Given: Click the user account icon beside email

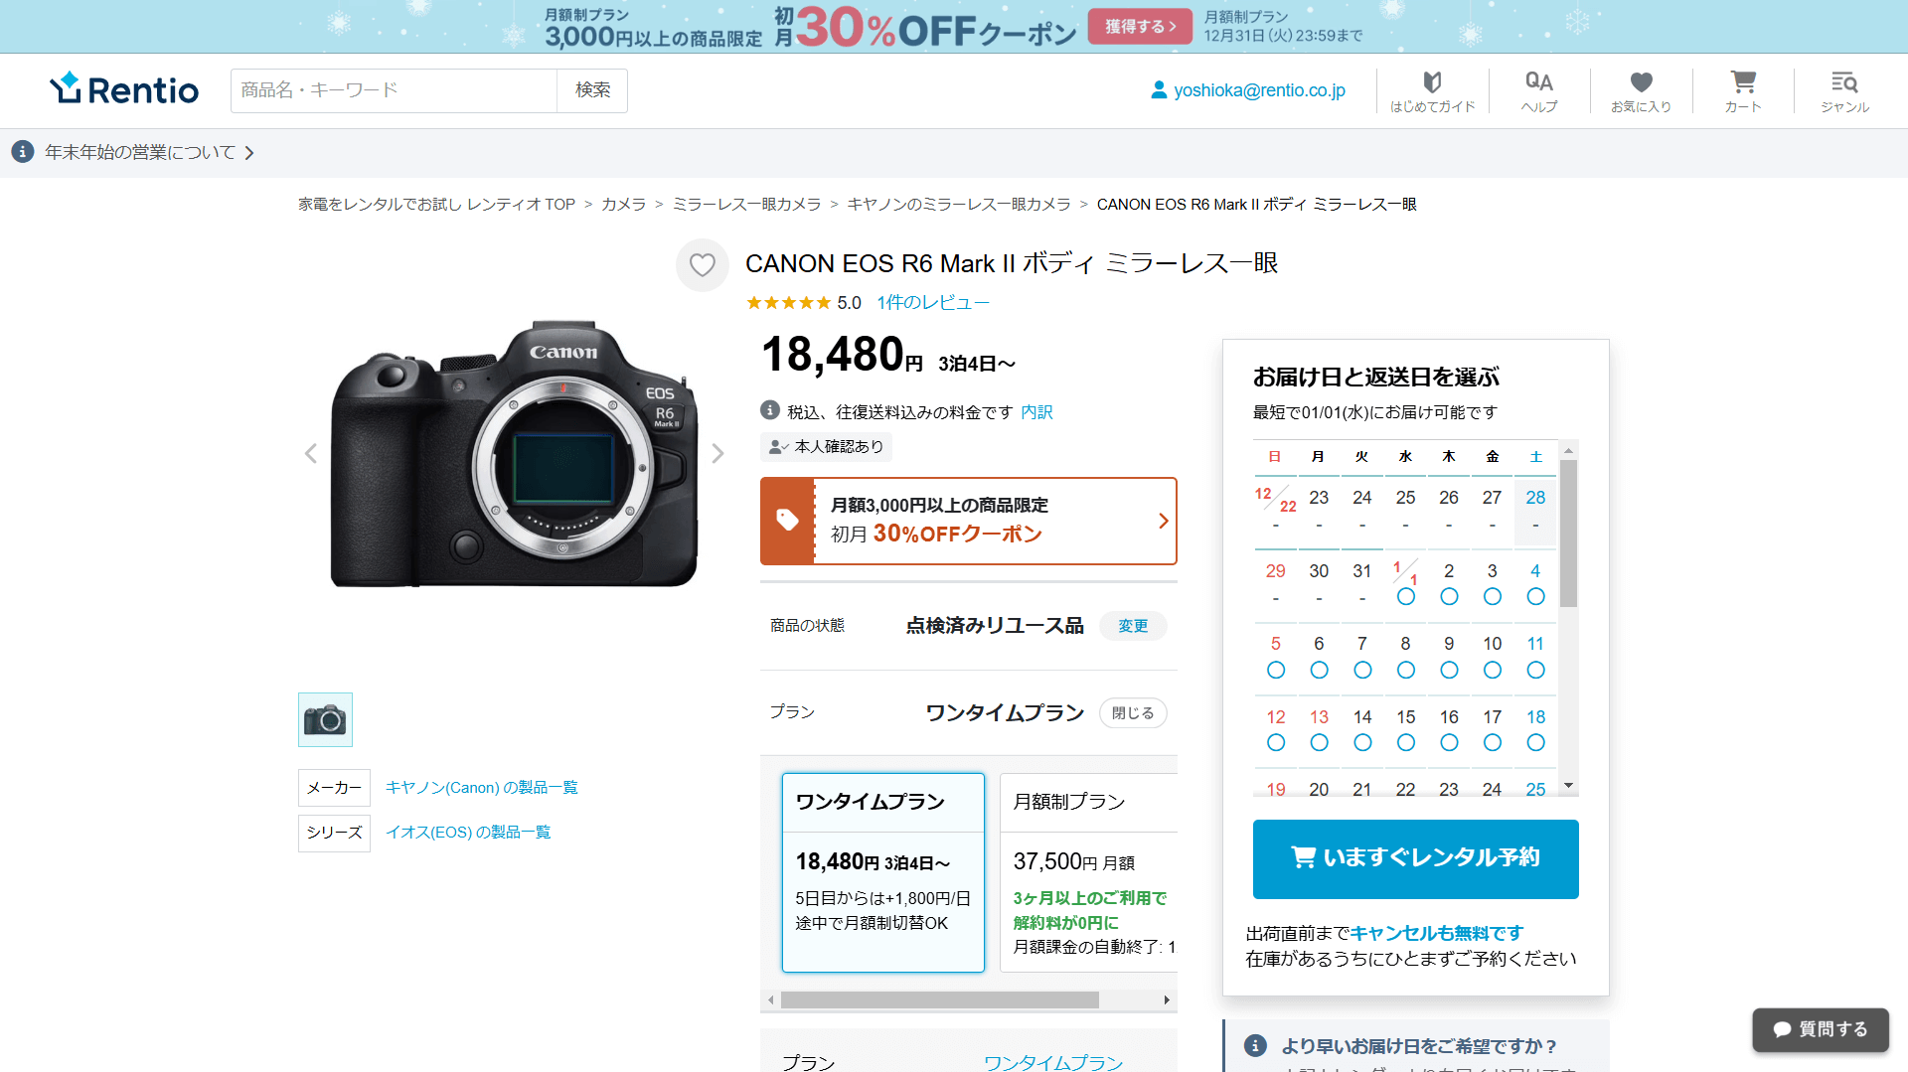Looking at the screenshot, I should [x=1159, y=90].
